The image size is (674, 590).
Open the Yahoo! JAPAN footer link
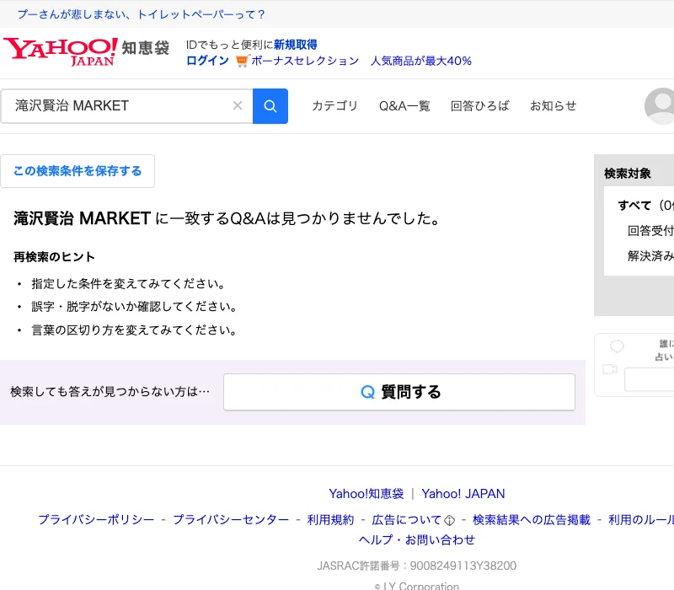pyautogui.click(x=463, y=494)
